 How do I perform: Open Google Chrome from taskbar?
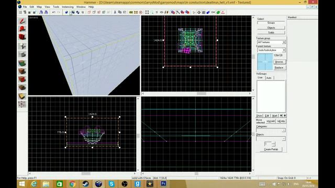click(72, 184)
